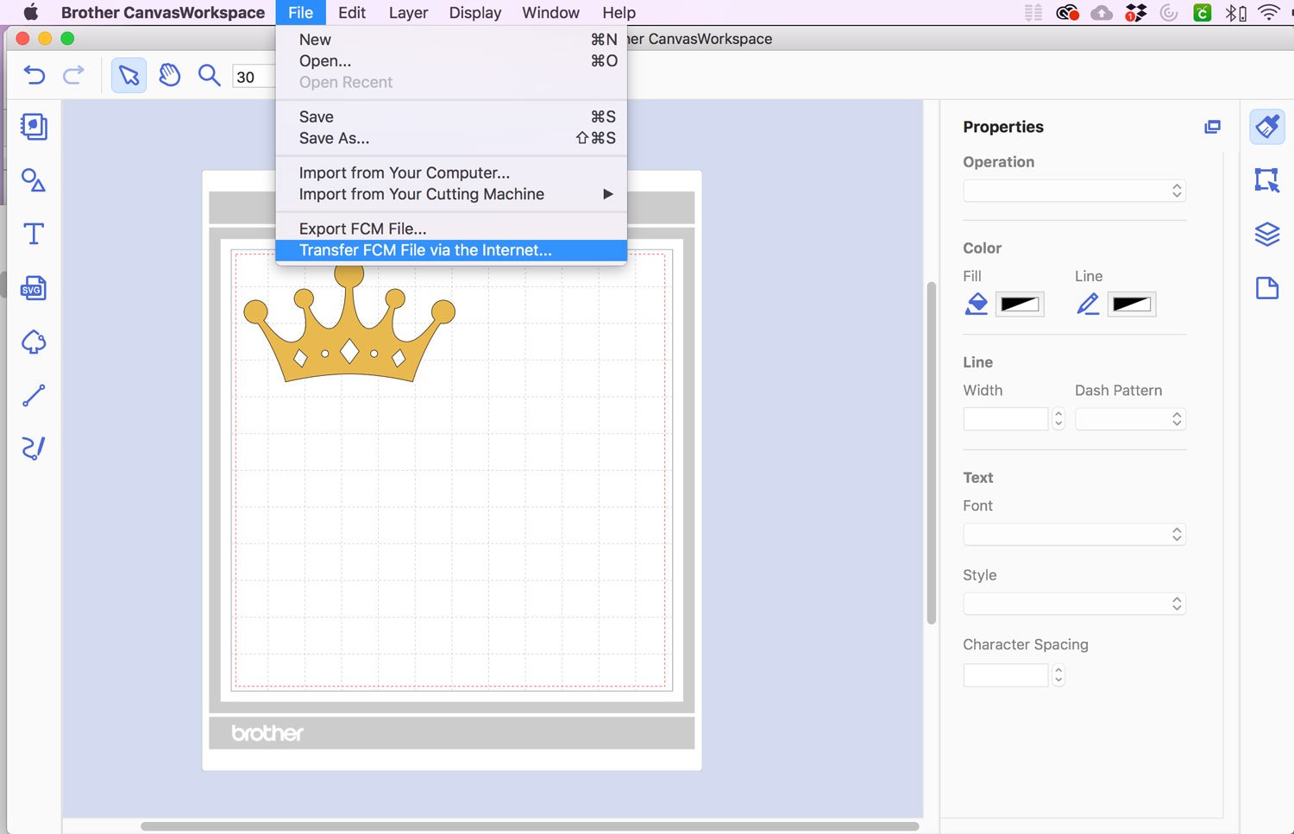Open the Layer menu
Screen dimensions: 1294x834
point(407,12)
